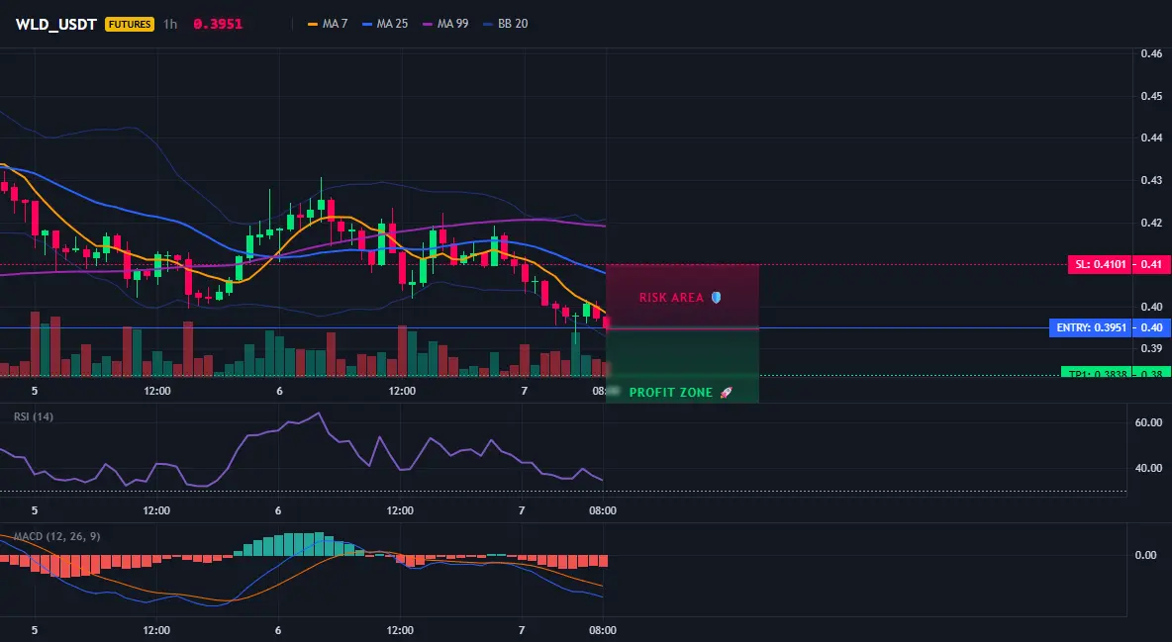Viewport: 1172px width, 642px height.
Task: Click the 0.43 price axis label
Action: coord(1152,180)
